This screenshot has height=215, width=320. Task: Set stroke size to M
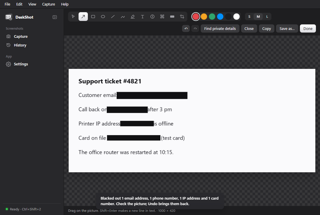click(258, 17)
